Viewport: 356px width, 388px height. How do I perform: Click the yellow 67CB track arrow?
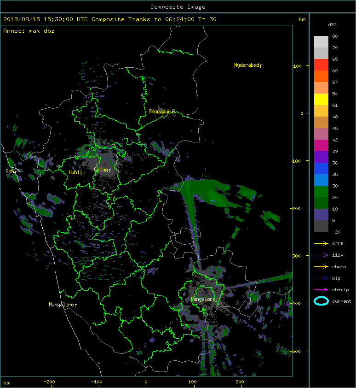[321, 244]
